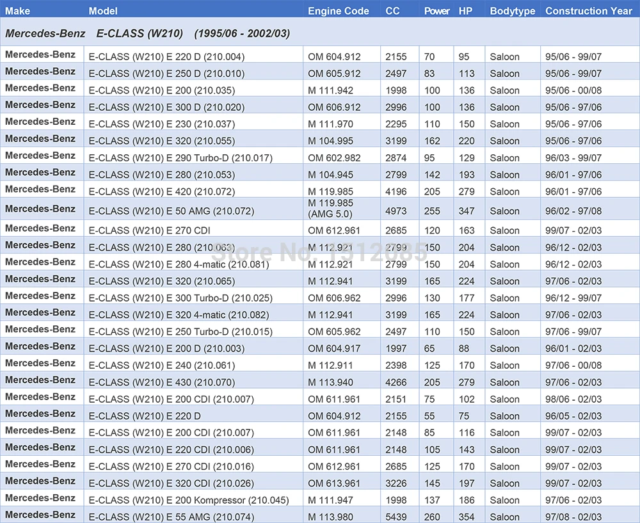Select model E 420 (210.072)
This screenshot has height=523, width=640.
coord(162,191)
